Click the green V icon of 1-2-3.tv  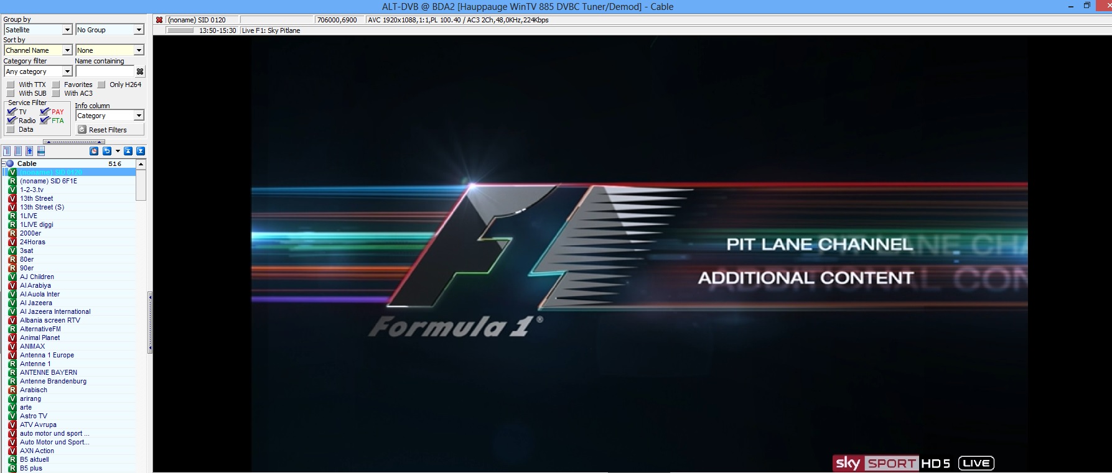(12, 190)
